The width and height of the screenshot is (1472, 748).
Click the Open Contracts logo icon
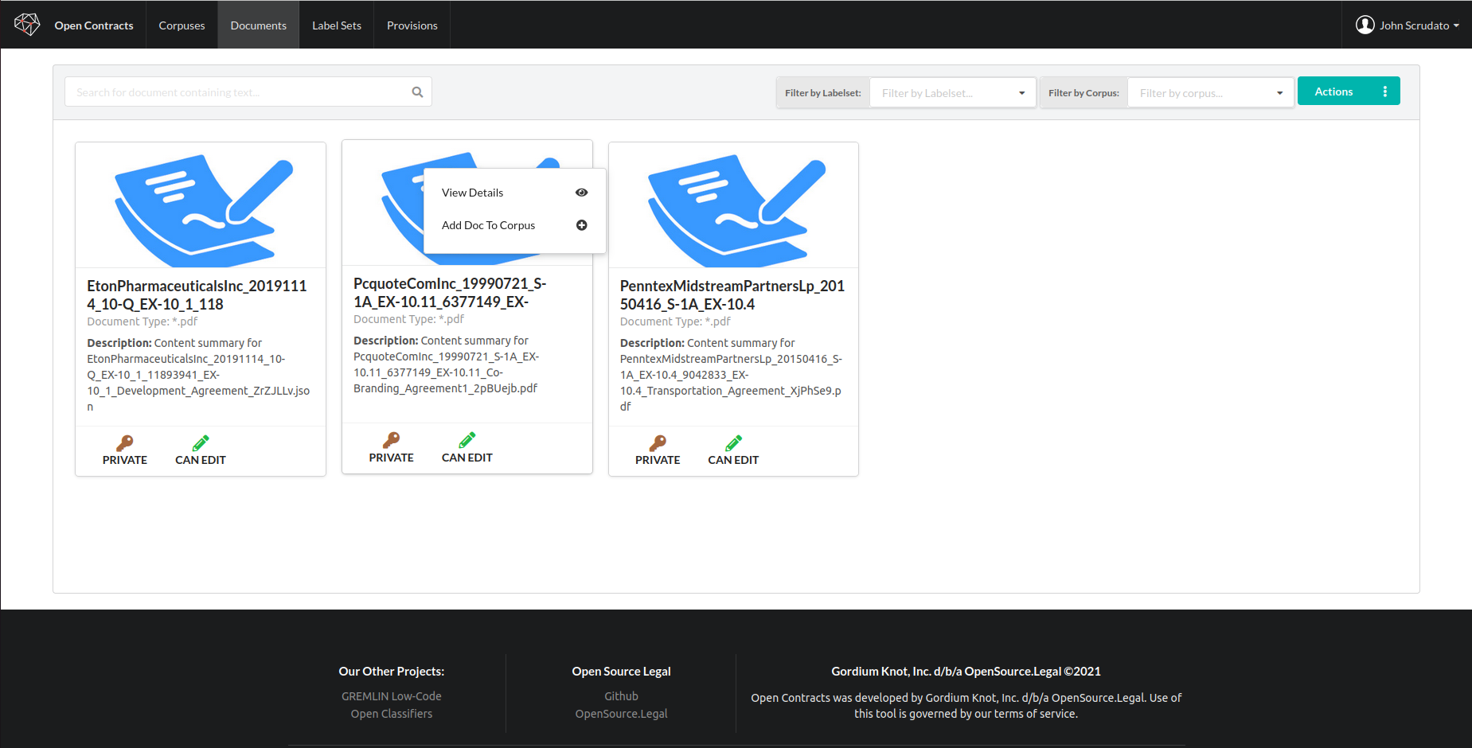pyautogui.click(x=27, y=25)
